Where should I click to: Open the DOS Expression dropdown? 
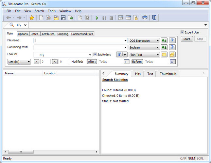pyautogui.click(x=144, y=41)
